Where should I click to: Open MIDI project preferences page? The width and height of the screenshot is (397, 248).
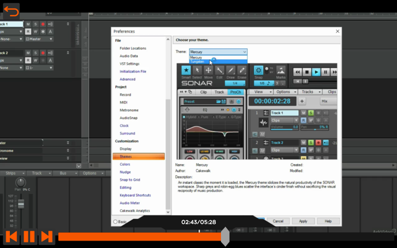(123, 102)
